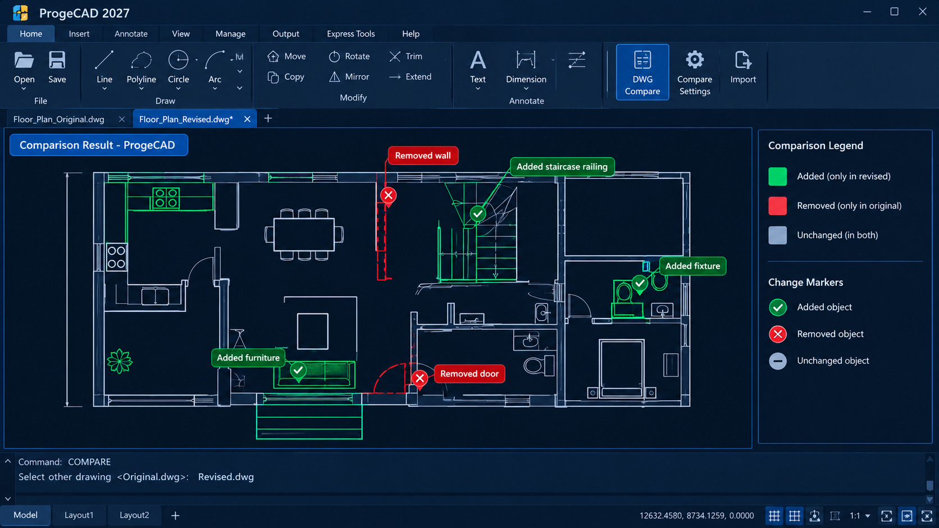
Task: Click the red X marker on removed wall
Action: (x=388, y=195)
